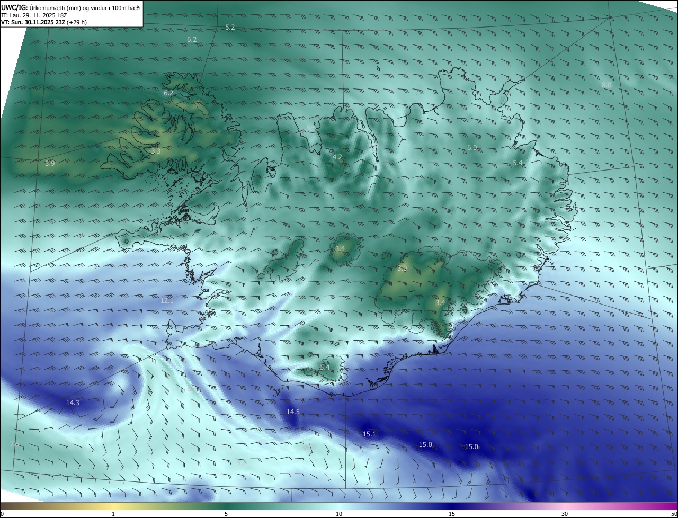Click the 14.5 value south of the coast
678x518 pixels.
point(293,412)
